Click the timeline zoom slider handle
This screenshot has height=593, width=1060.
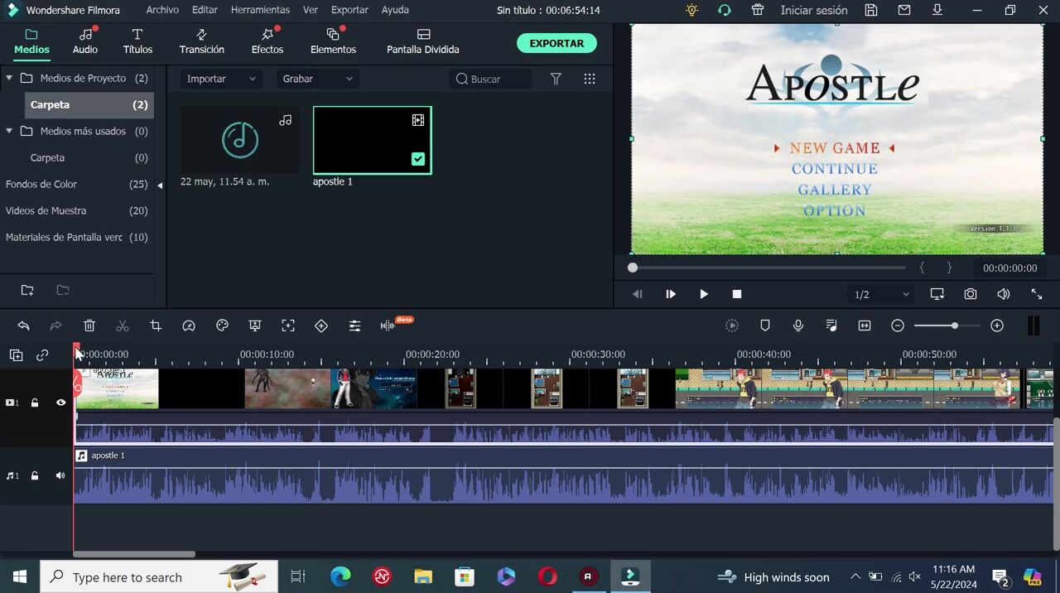click(x=955, y=326)
